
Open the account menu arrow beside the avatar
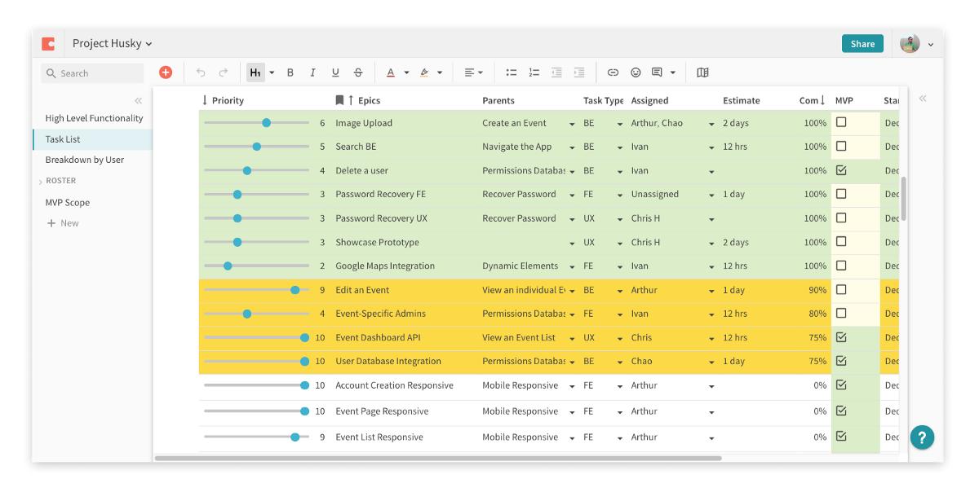tap(931, 45)
